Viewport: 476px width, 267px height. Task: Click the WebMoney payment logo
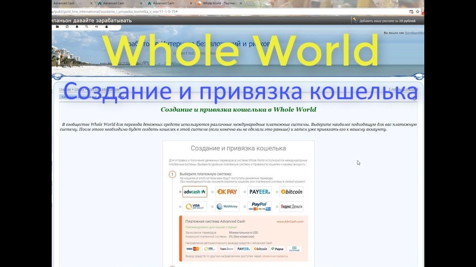[227, 207]
